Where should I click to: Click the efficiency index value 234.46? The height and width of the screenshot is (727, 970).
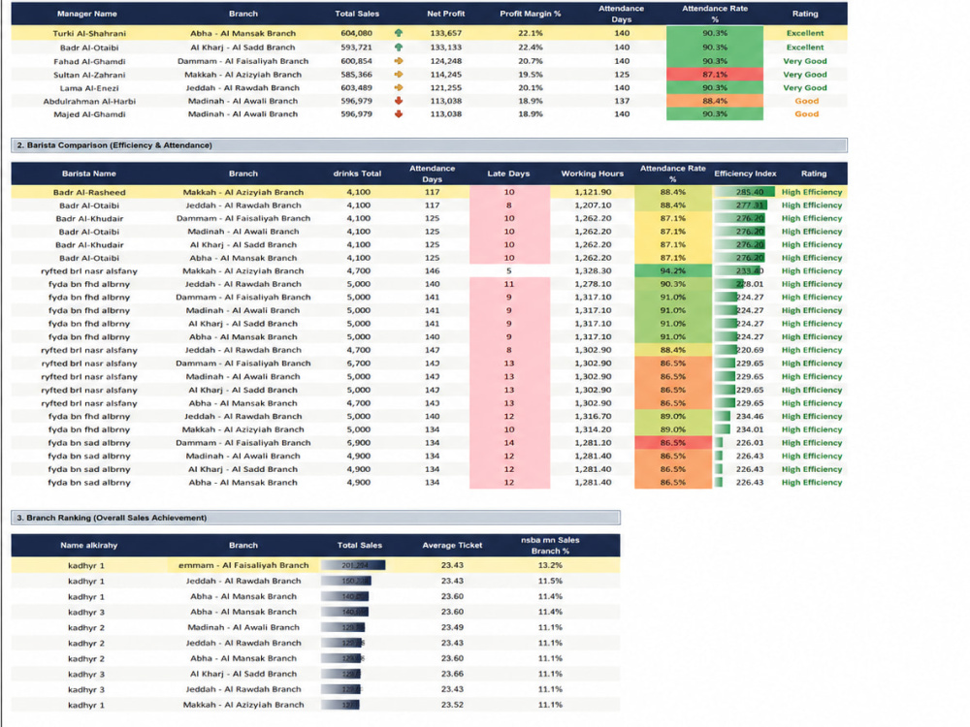coord(749,417)
